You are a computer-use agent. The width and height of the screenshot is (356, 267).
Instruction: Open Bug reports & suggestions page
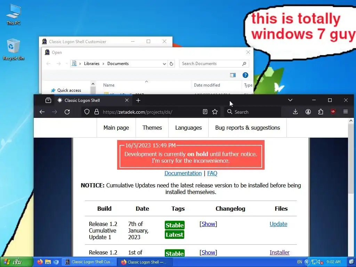tap(248, 128)
